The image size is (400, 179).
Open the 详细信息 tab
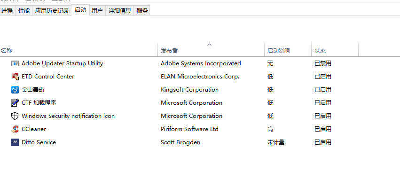tap(120, 11)
